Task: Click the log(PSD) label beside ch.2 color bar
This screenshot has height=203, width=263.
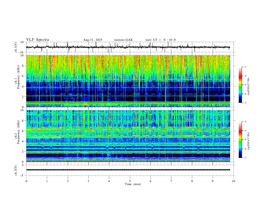Action: pos(249,141)
